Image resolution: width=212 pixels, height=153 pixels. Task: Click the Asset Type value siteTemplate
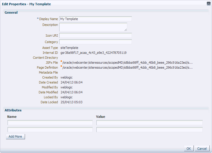[69, 48]
